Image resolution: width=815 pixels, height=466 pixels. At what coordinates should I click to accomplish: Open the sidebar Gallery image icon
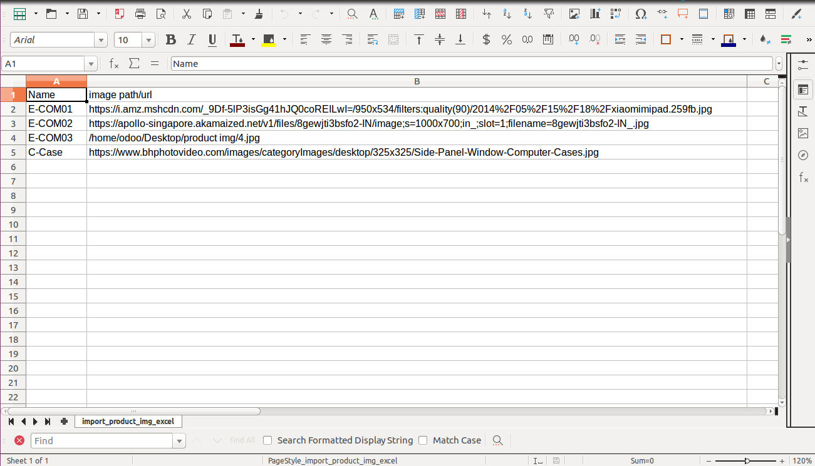[803, 133]
